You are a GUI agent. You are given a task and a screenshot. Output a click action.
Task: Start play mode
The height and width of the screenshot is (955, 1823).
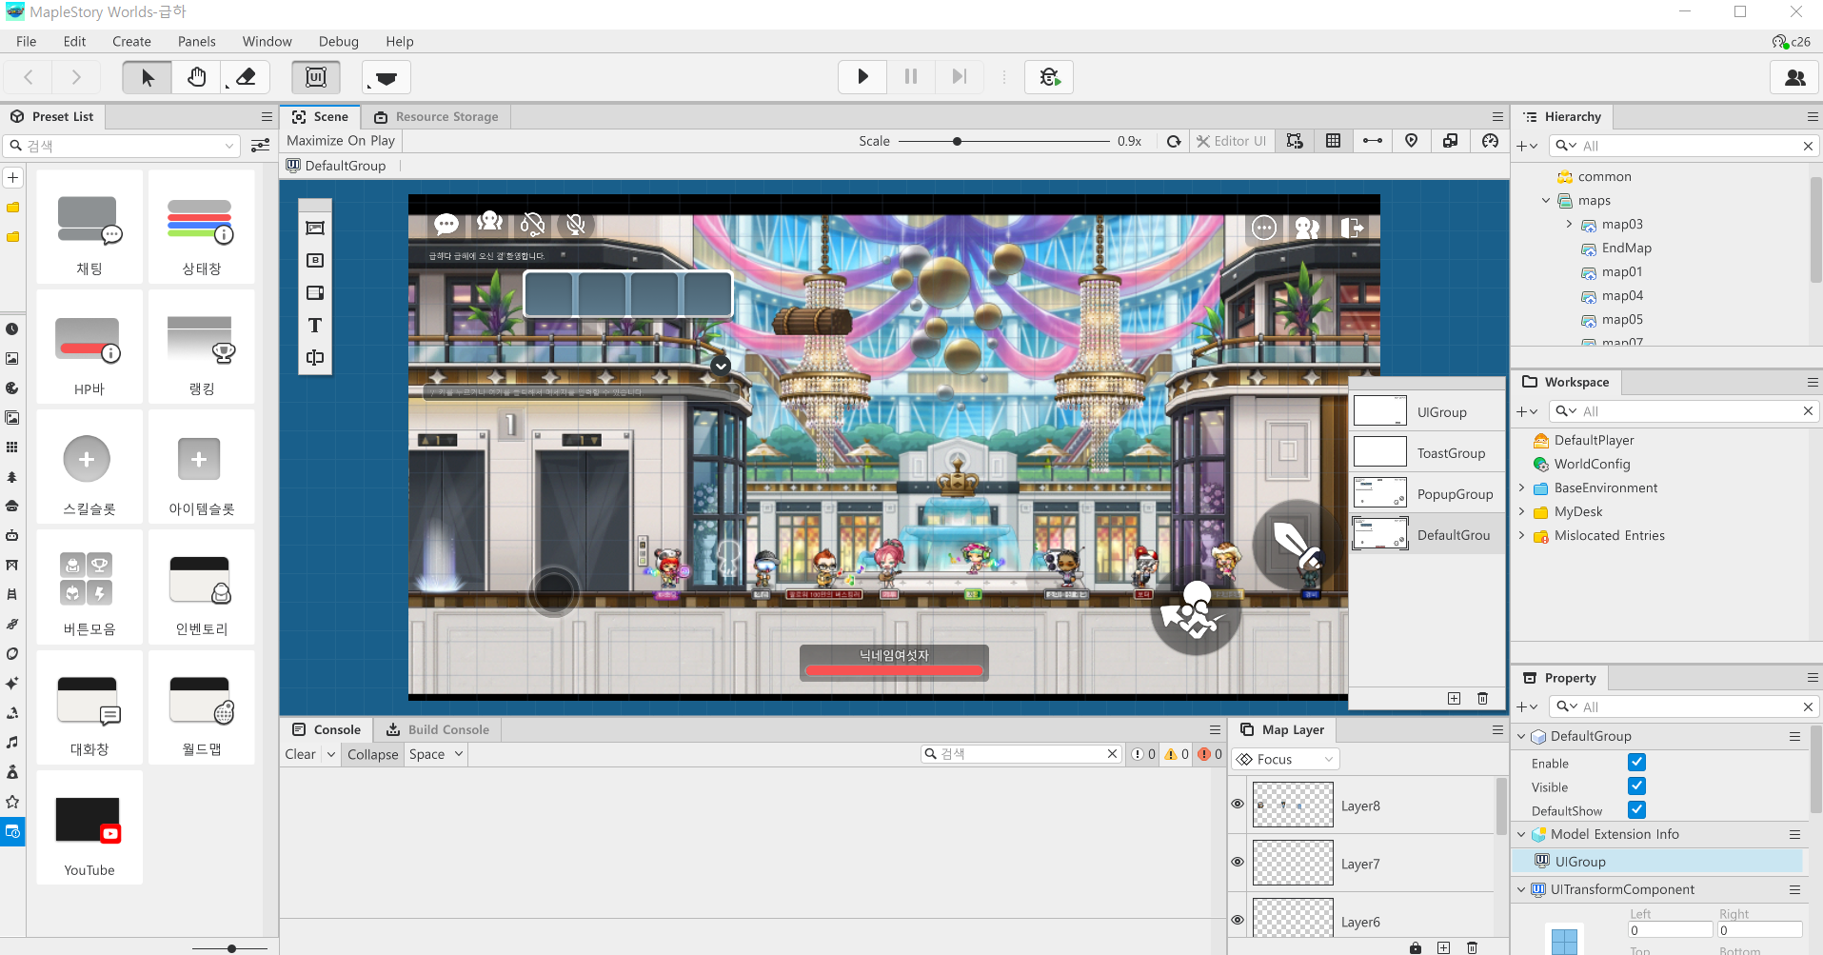[x=862, y=77]
